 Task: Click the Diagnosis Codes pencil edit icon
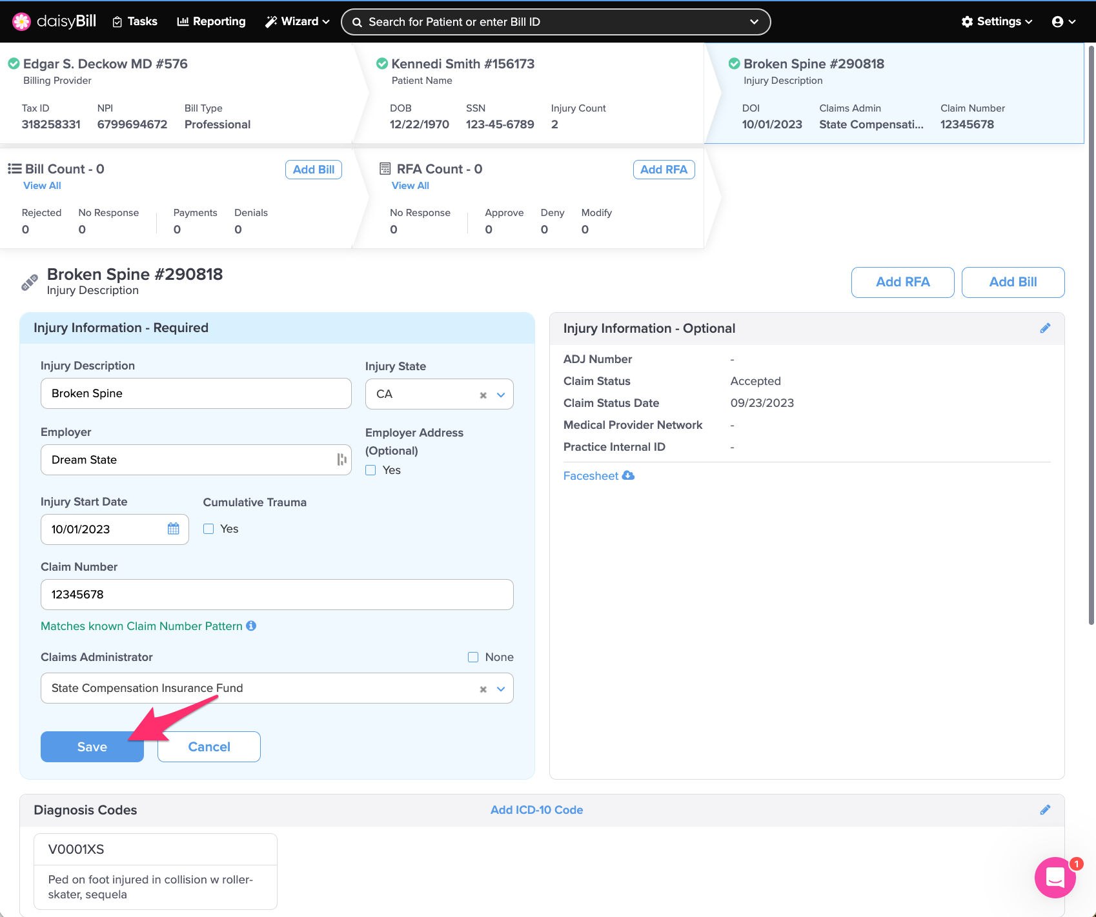[x=1045, y=810]
